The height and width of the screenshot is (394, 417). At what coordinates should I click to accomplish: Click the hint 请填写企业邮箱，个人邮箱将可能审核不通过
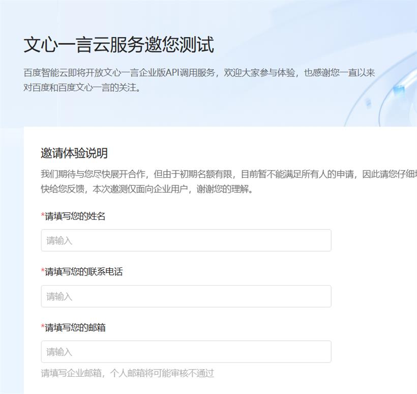[127, 373]
